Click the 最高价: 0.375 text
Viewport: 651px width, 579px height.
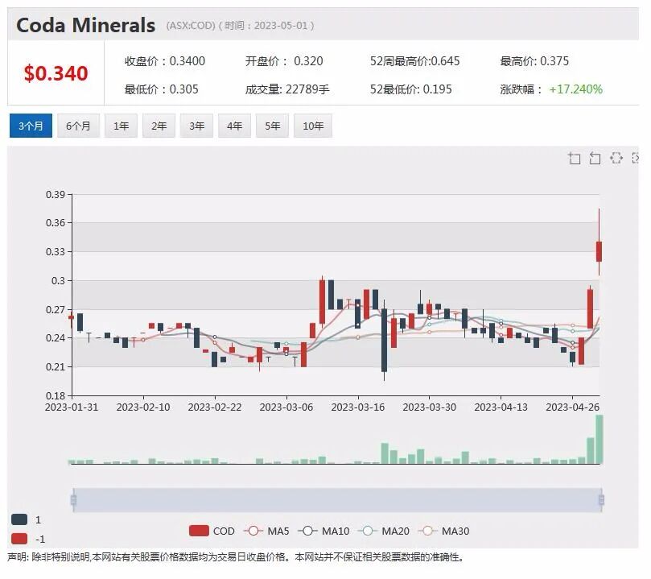(x=534, y=61)
